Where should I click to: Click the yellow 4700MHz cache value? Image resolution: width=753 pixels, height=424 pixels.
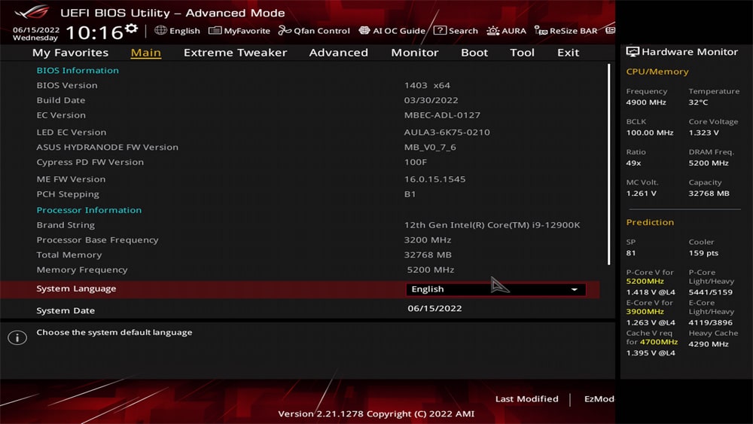click(658, 342)
